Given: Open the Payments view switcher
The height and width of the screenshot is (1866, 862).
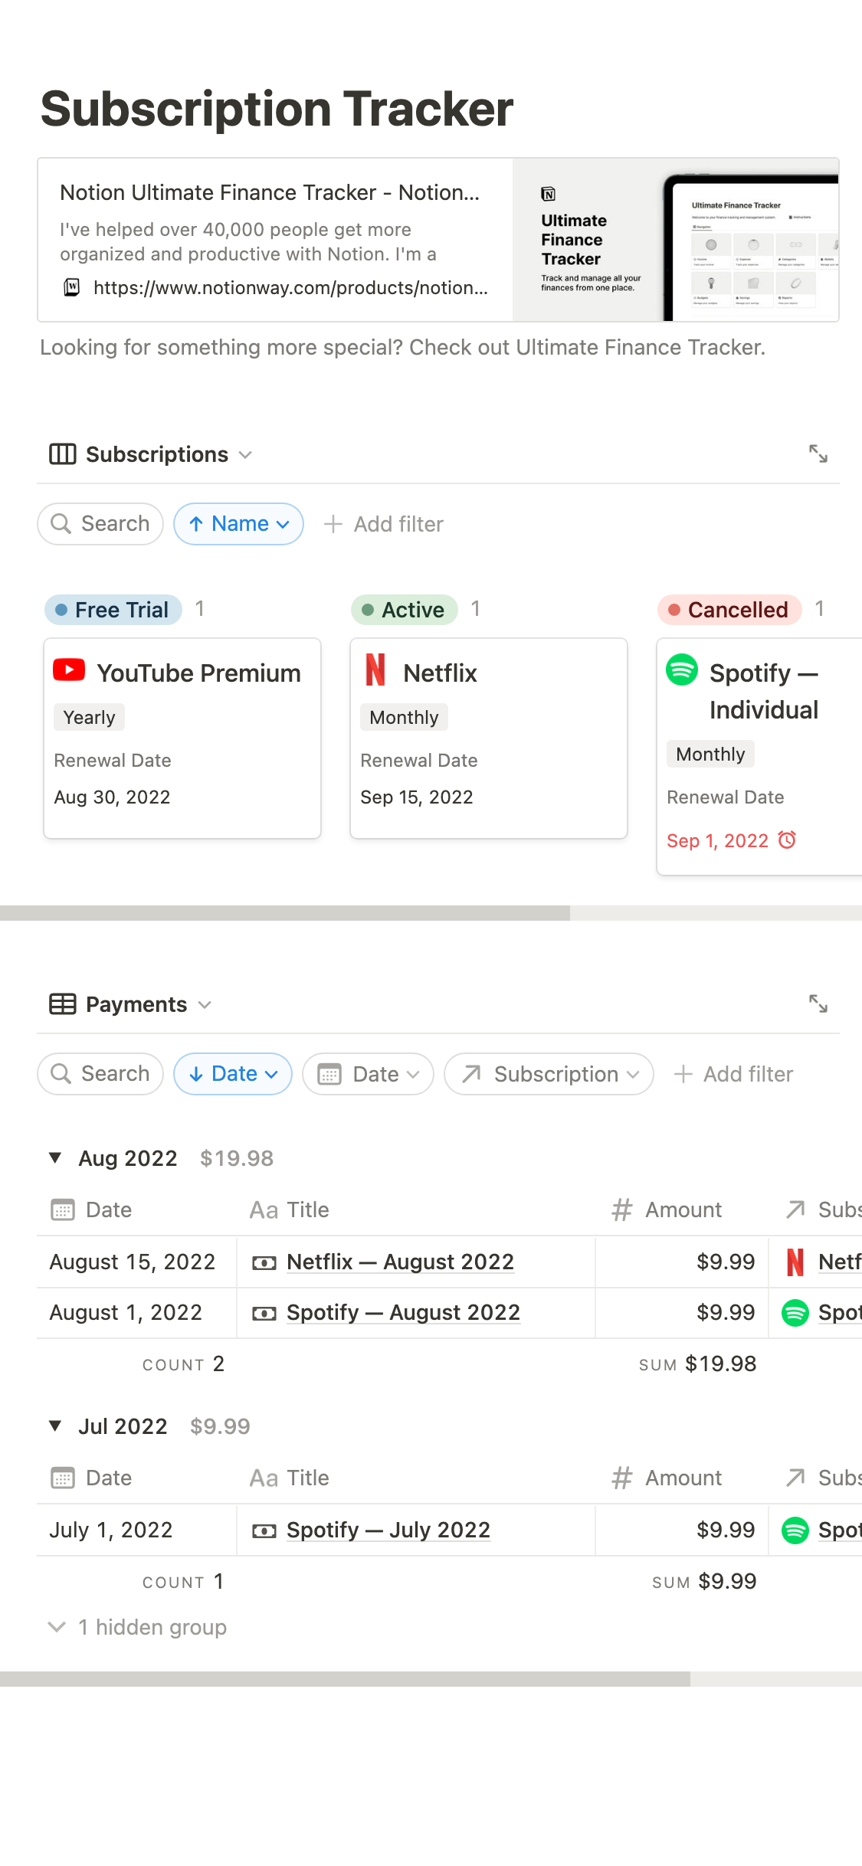Looking at the screenshot, I should (130, 1004).
